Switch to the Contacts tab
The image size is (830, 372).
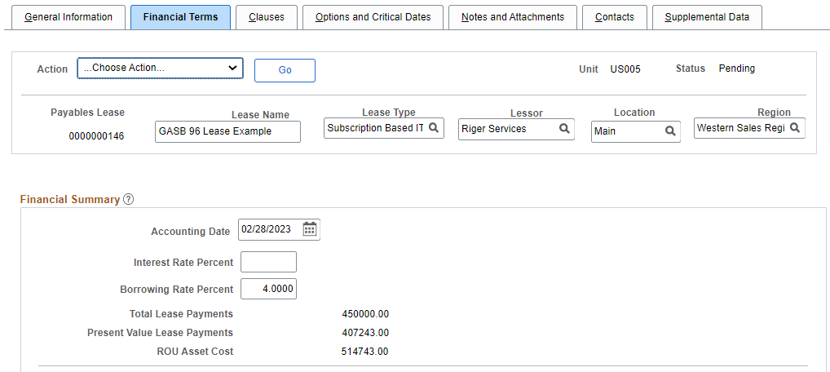pos(615,17)
